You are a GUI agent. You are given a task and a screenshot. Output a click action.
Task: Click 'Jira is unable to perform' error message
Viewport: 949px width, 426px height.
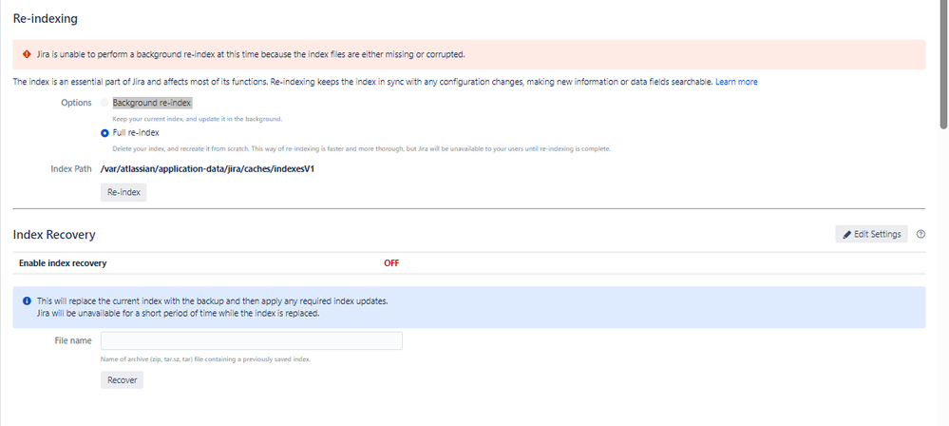(251, 54)
